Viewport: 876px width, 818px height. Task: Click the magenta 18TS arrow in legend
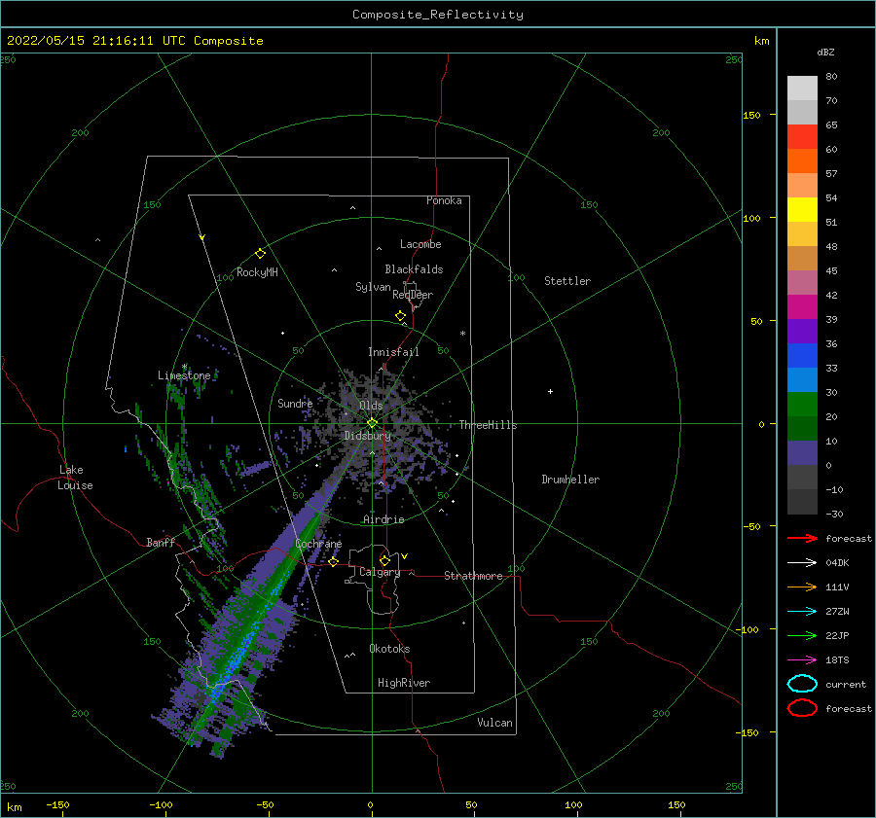point(802,660)
